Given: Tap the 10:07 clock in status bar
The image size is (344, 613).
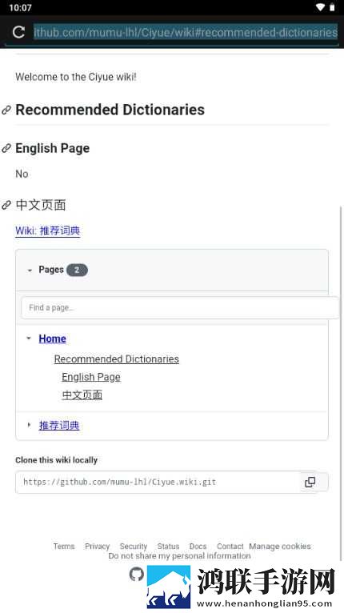Looking at the screenshot, I should (20, 7).
